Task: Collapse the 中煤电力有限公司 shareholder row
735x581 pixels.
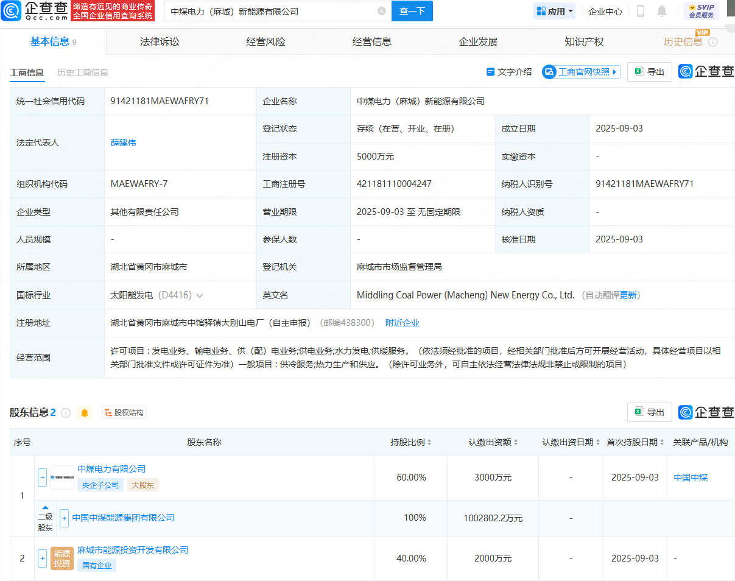Action: pyautogui.click(x=43, y=477)
